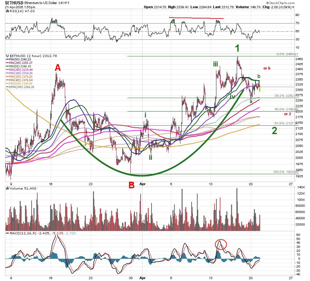Click the 'Last 2312.78' value
The height and width of the screenshot is (281, 310).
pos(223,7)
